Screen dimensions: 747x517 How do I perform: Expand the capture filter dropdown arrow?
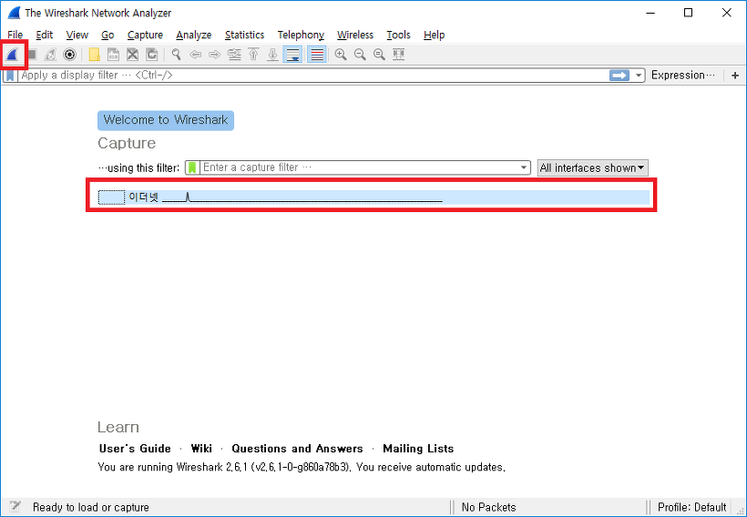pos(524,167)
